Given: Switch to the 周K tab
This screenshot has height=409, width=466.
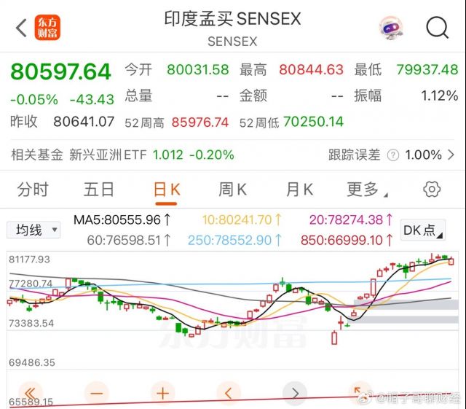Looking at the screenshot, I should click(x=232, y=190).
